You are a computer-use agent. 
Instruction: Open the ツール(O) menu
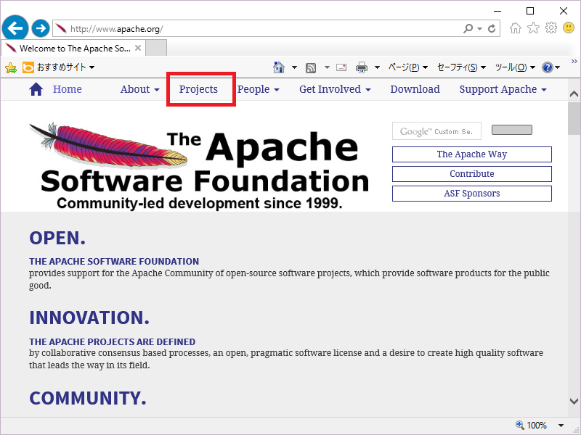click(x=515, y=67)
